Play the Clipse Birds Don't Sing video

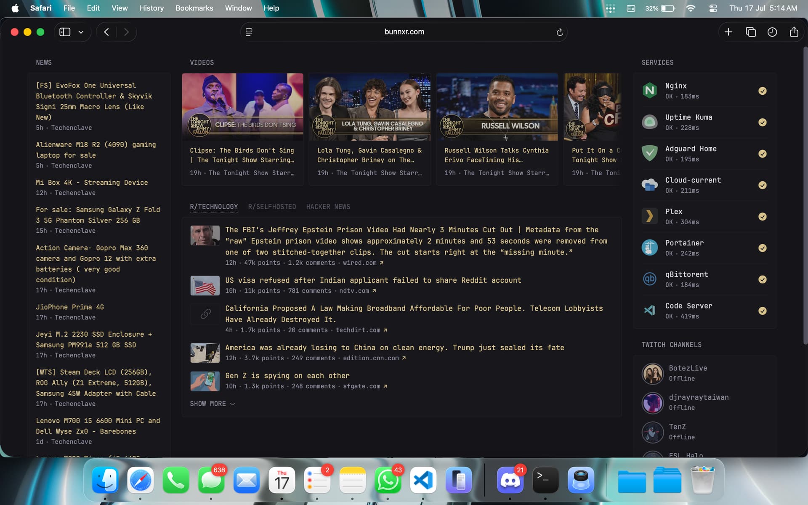coord(242,107)
